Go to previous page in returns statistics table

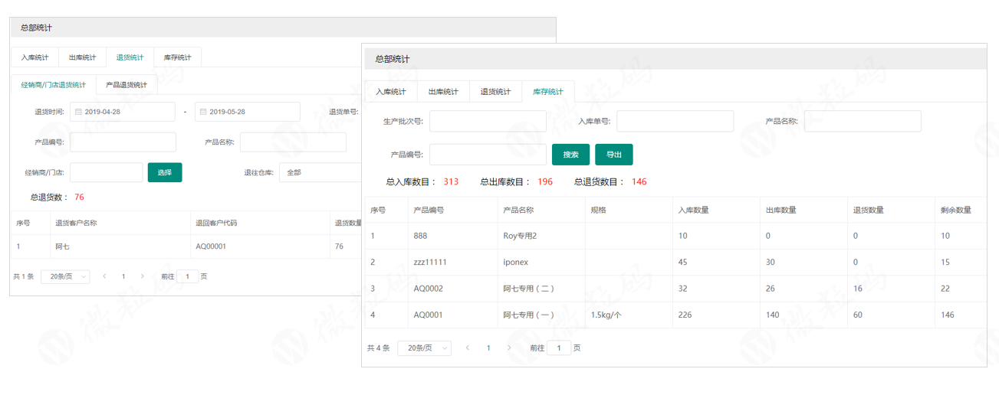tap(104, 276)
